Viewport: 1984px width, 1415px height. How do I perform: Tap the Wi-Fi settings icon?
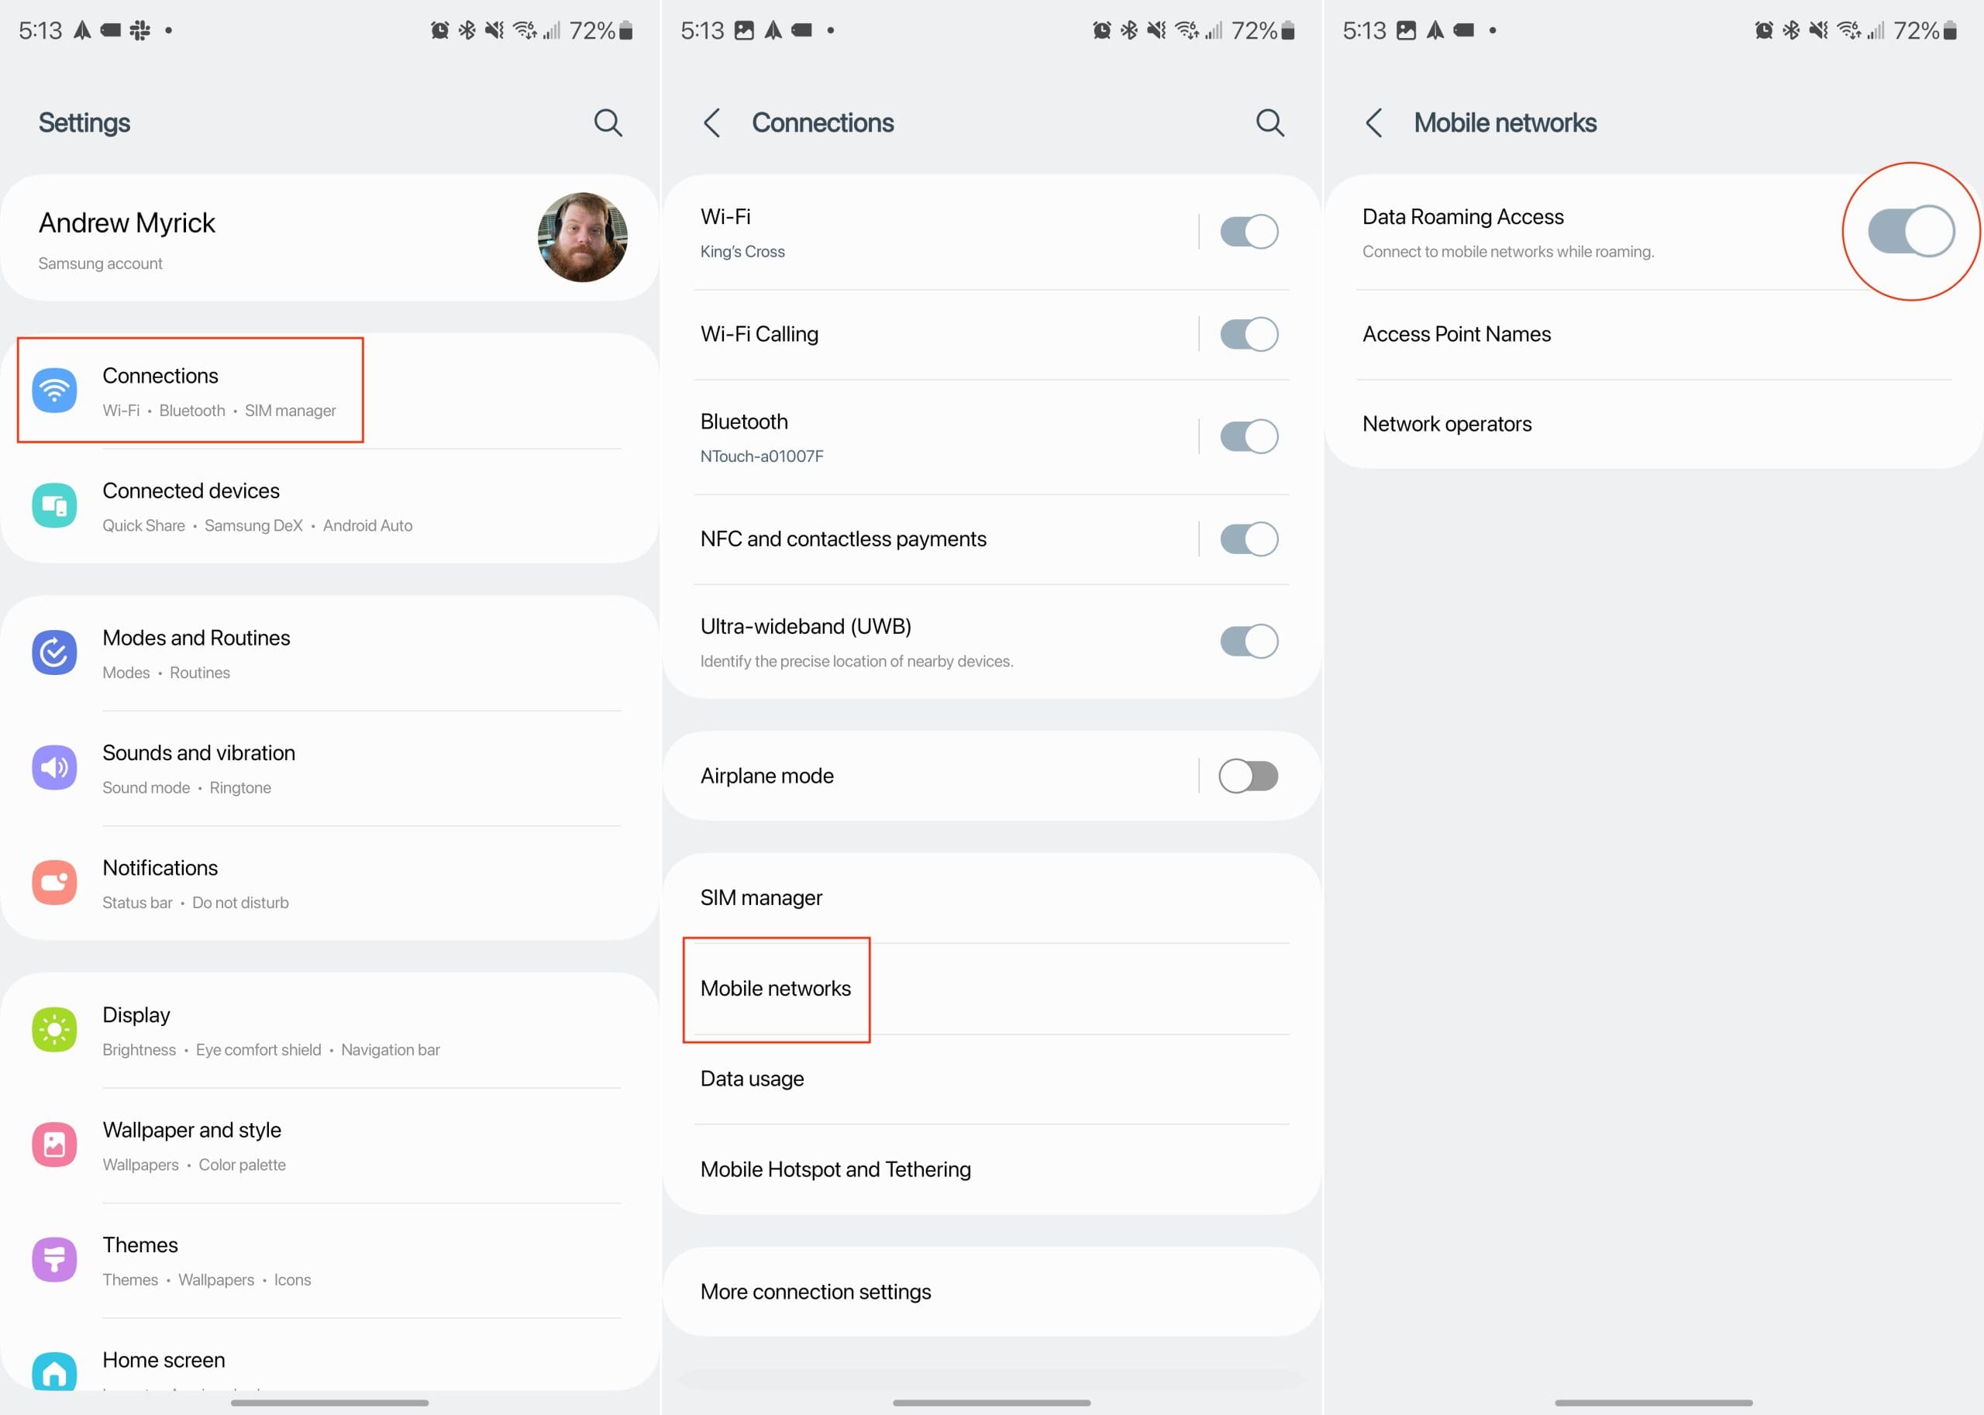[x=53, y=389]
